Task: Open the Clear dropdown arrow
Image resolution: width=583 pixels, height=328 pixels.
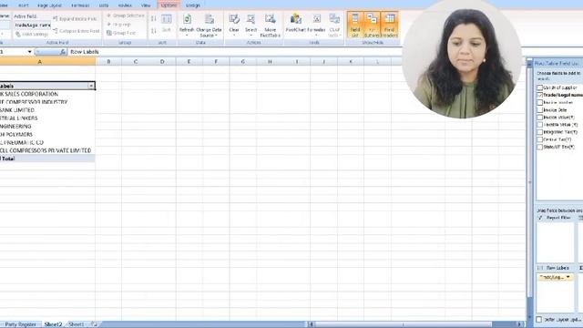Action: 234,36
